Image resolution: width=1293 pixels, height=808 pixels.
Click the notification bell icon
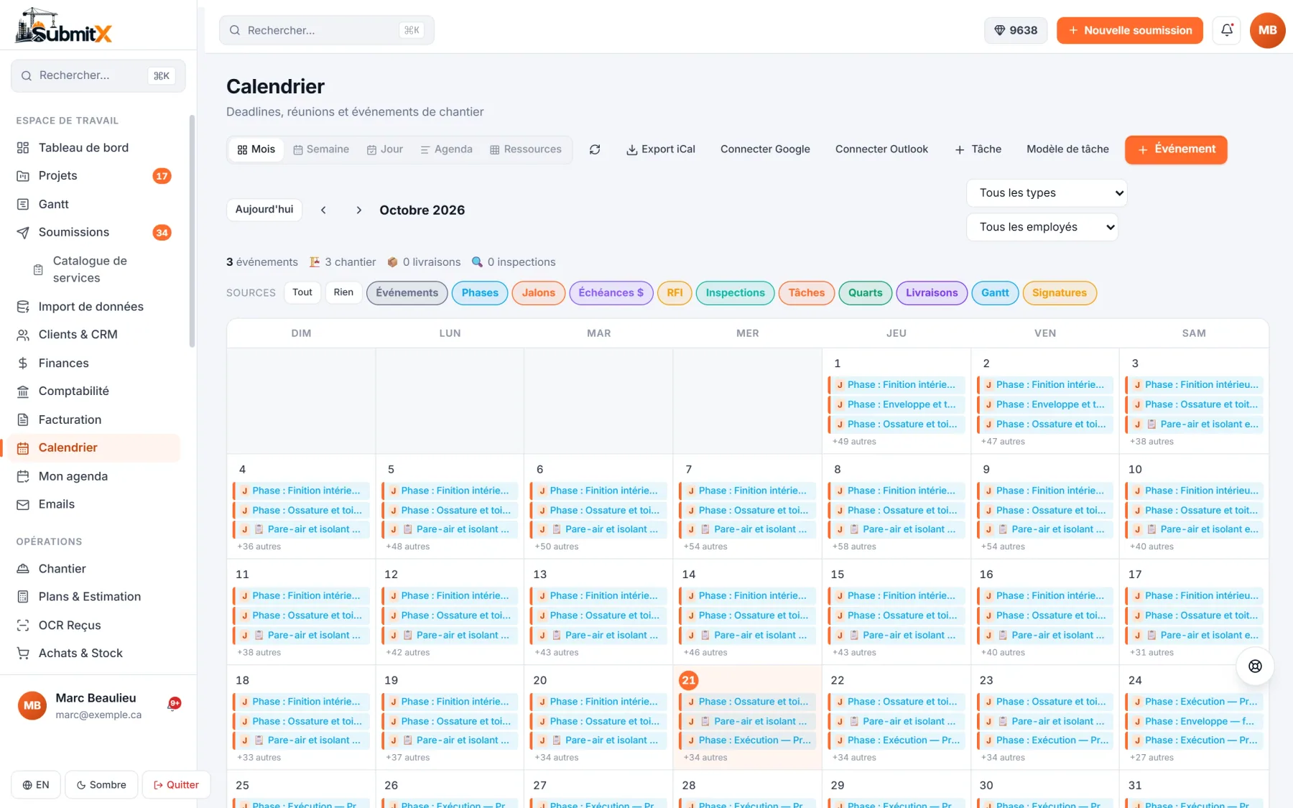1226,30
